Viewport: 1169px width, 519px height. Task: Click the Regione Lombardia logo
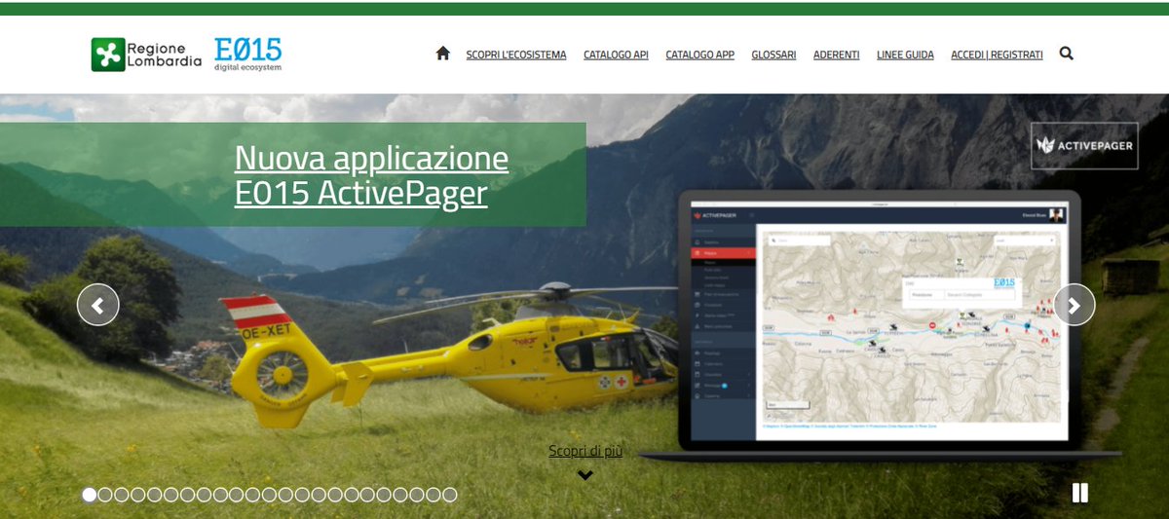click(x=146, y=55)
